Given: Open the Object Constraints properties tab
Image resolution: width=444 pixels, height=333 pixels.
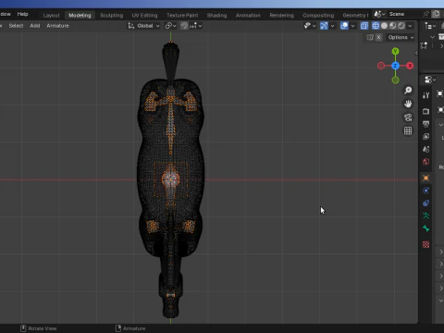Looking at the screenshot, I should tap(425, 203).
